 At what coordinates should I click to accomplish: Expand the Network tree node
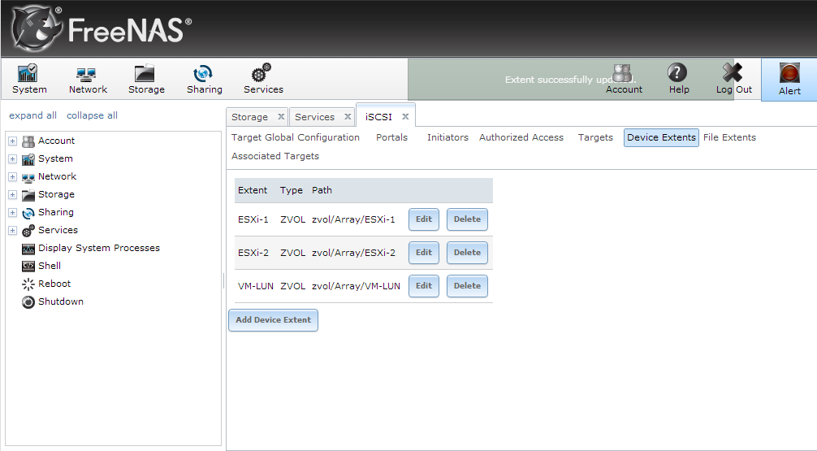coord(12,177)
